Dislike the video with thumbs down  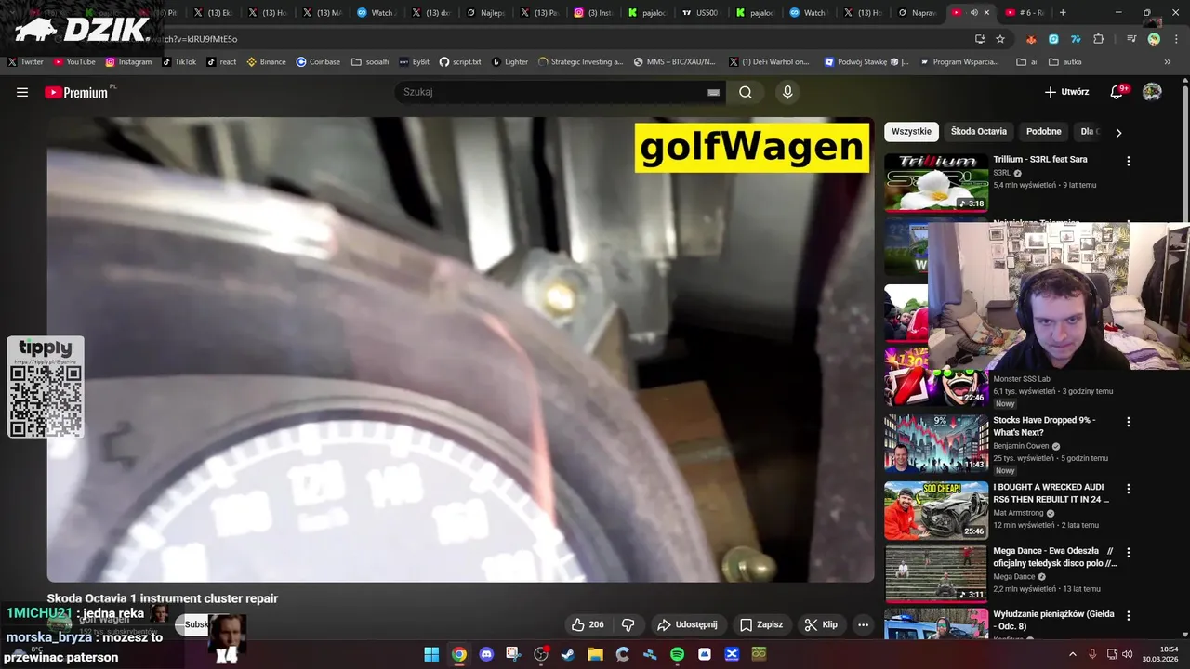[628, 624]
